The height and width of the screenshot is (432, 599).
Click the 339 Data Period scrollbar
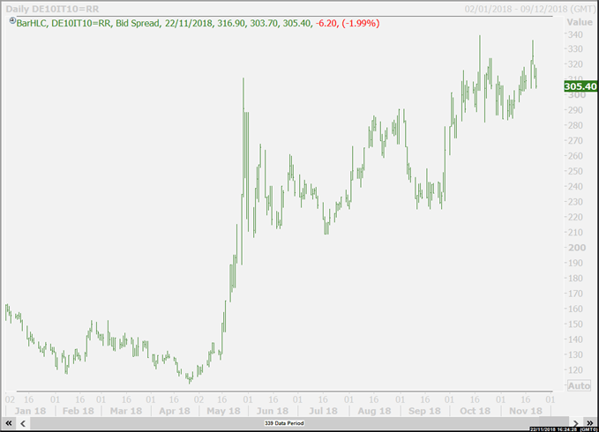[284, 423]
